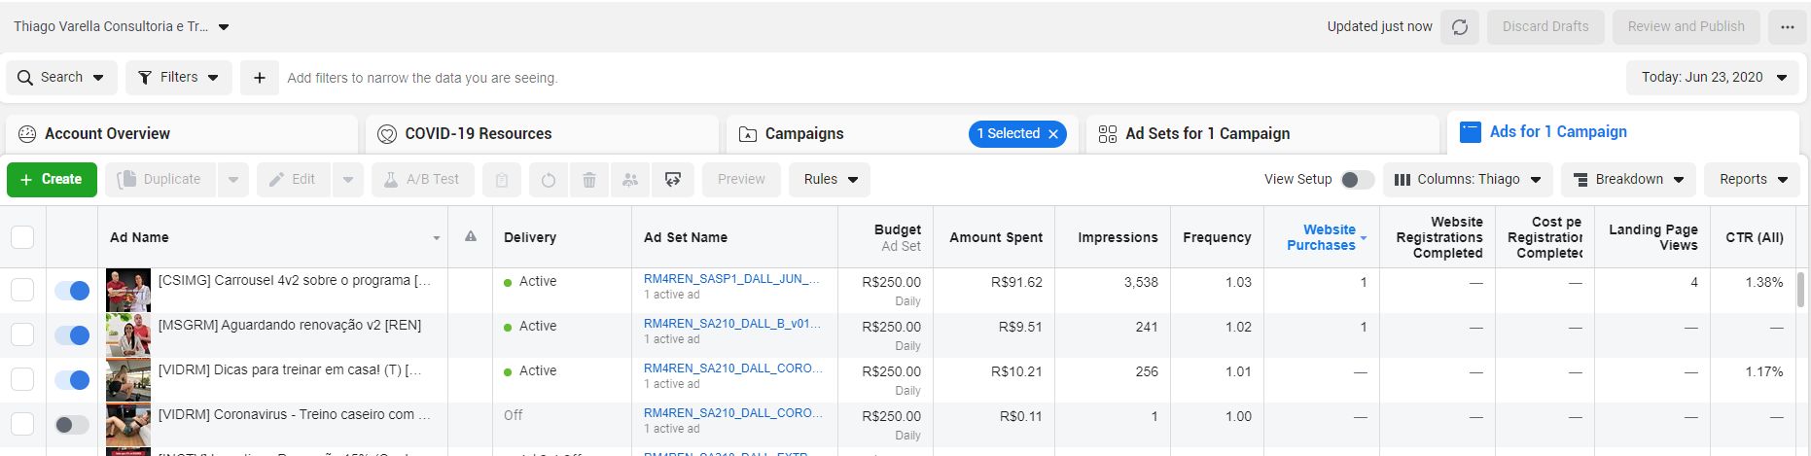The width and height of the screenshot is (1811, 456).
Task: Click the import/export ads icon
Action: [673, 180]
